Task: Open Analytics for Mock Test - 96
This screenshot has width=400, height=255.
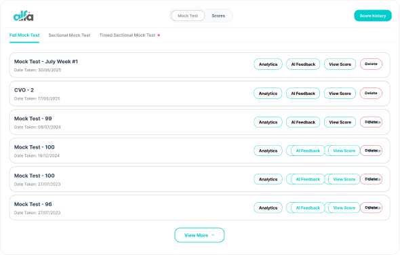Action: pos(268,208)
